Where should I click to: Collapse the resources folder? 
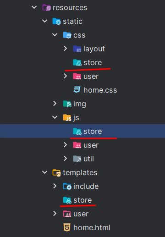(34, 7)
